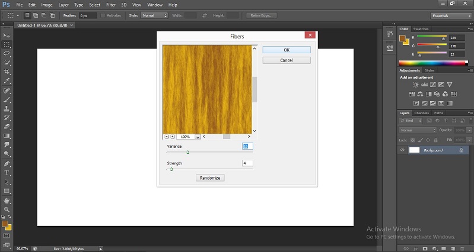This screenshot has width=474, height=252.
Task: Click OK in the Fibers dialog
Action: click(287, 50)
